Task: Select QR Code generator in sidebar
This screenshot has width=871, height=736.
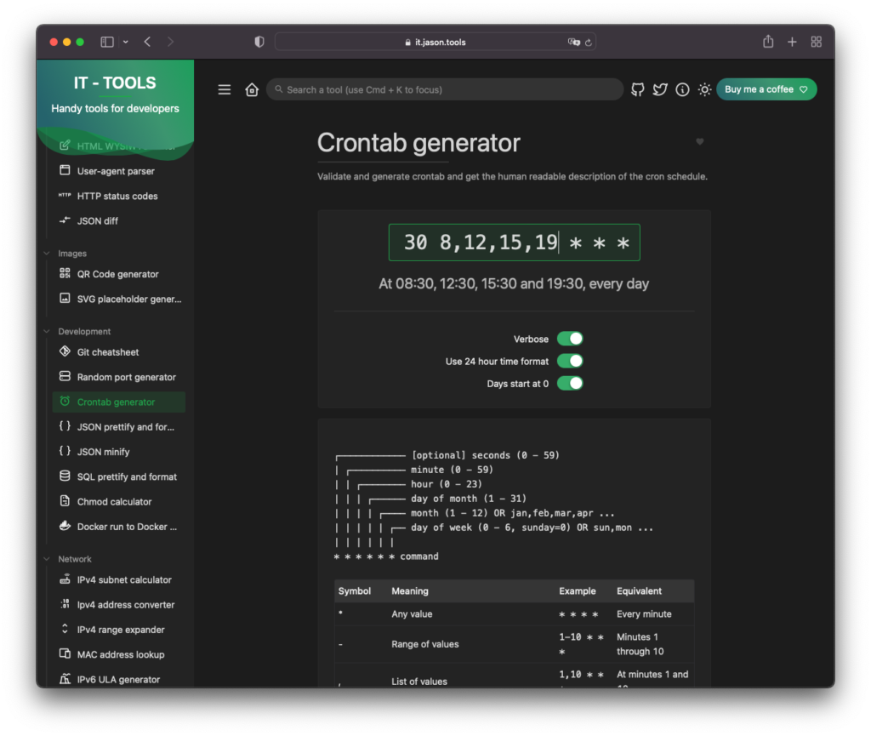Action: 119,274
